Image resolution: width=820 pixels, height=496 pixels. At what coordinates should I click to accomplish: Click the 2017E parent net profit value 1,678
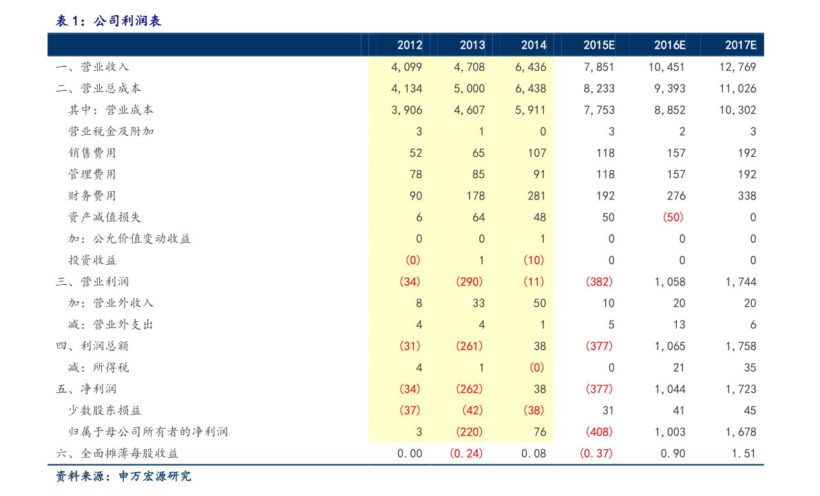741,431
